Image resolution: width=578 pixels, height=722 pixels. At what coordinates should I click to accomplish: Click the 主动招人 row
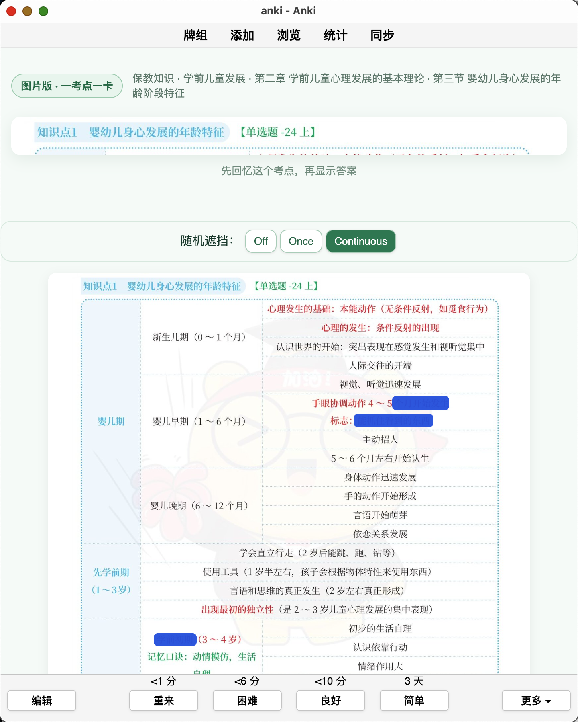point(380,439)
